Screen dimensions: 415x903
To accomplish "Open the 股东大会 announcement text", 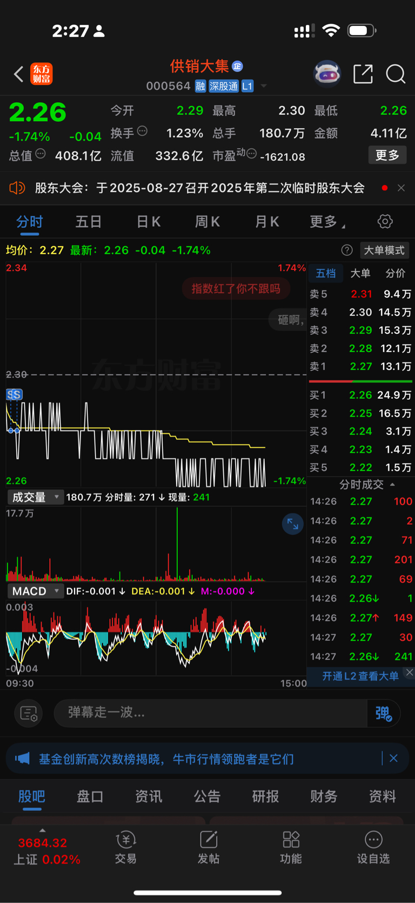I will 200,188.
